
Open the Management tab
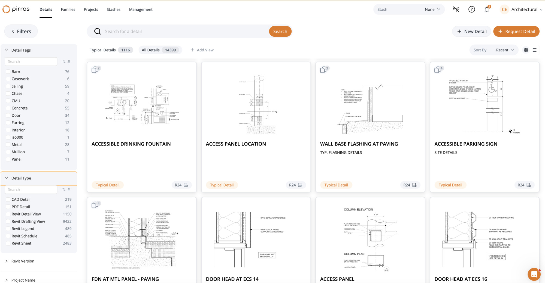point(141,10)
